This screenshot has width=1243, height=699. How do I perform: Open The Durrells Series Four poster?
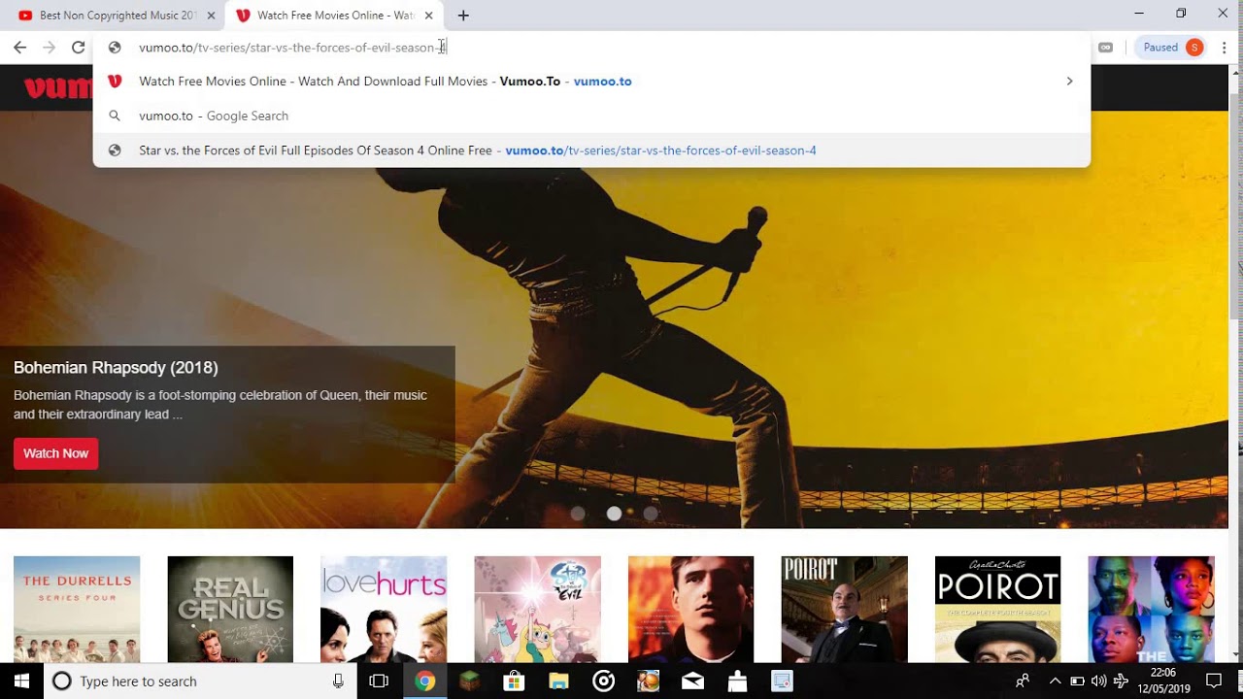77,610
